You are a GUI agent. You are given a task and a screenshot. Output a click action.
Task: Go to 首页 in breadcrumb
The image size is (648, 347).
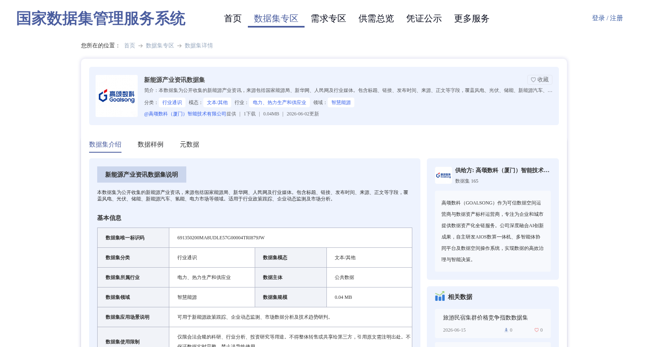pyautogui.click(x=130, y=46)
